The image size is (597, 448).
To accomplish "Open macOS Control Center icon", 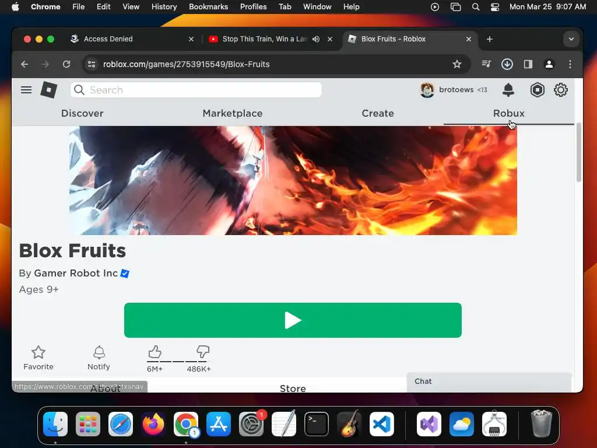I will (x=494, y=7).
